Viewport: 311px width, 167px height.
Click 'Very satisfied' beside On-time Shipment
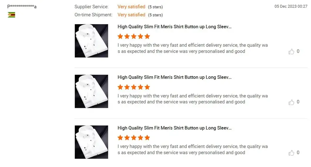pyautogui.click(x=131, y=15)
